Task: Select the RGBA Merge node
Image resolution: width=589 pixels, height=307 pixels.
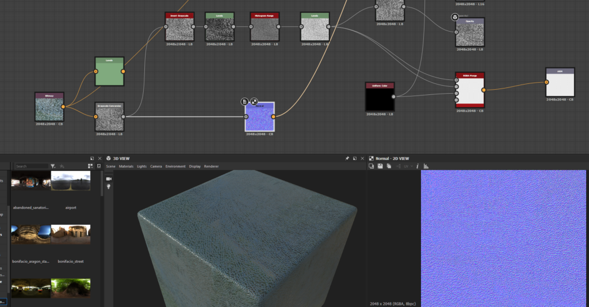Action: 470,91
